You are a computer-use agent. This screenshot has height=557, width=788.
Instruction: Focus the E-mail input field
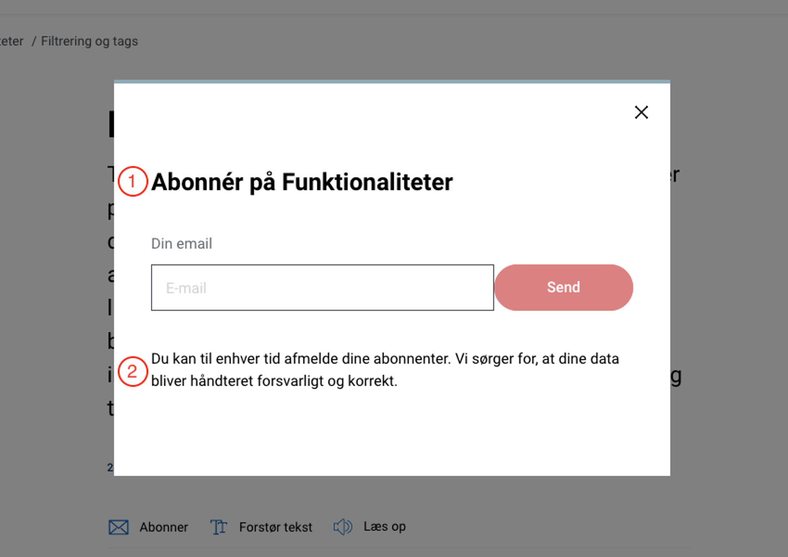[x=322, y=287]
